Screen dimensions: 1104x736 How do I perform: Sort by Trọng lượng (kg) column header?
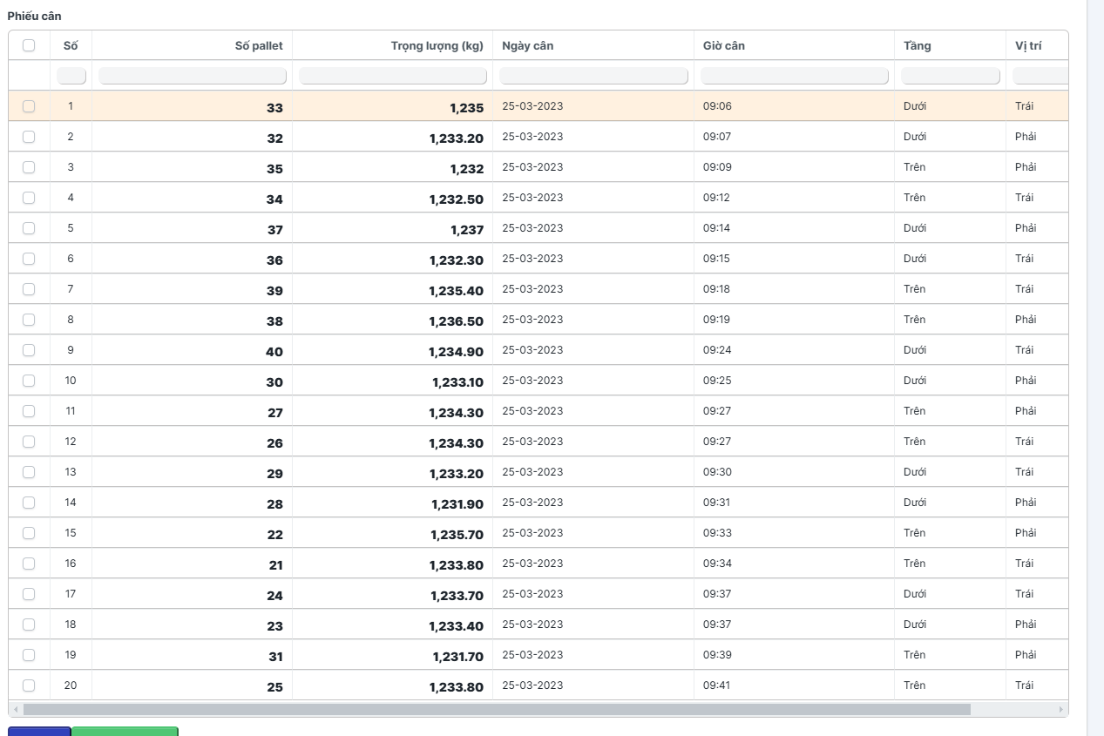click(437, 46)
